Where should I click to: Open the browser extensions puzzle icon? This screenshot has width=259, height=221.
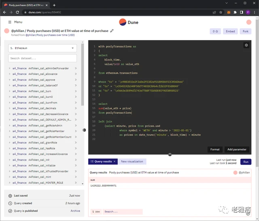point(235,12)
